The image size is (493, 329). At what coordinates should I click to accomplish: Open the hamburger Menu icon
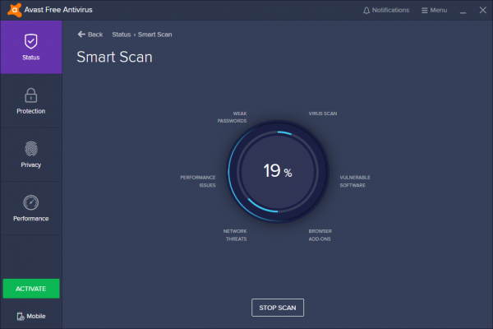425,11
